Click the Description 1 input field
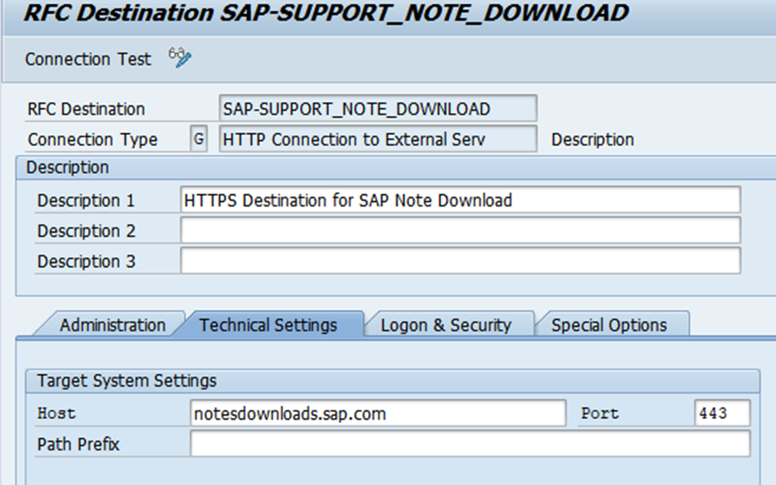 (x=460, y=199)
